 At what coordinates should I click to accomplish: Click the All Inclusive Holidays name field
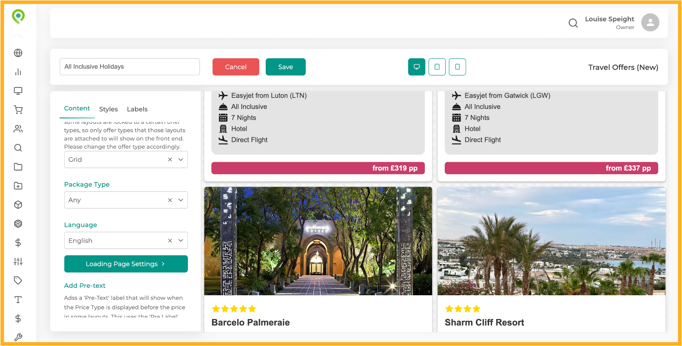[130, 66]
